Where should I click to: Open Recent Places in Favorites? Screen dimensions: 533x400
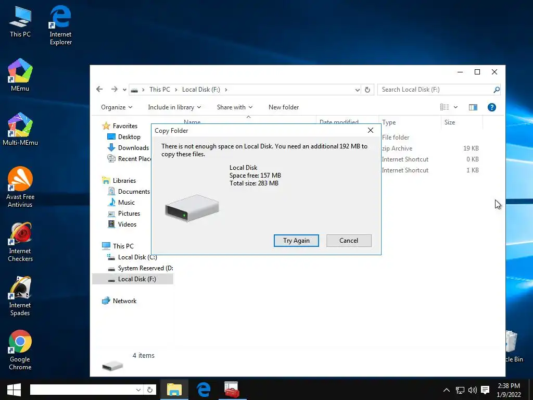[x=129, y=158]
